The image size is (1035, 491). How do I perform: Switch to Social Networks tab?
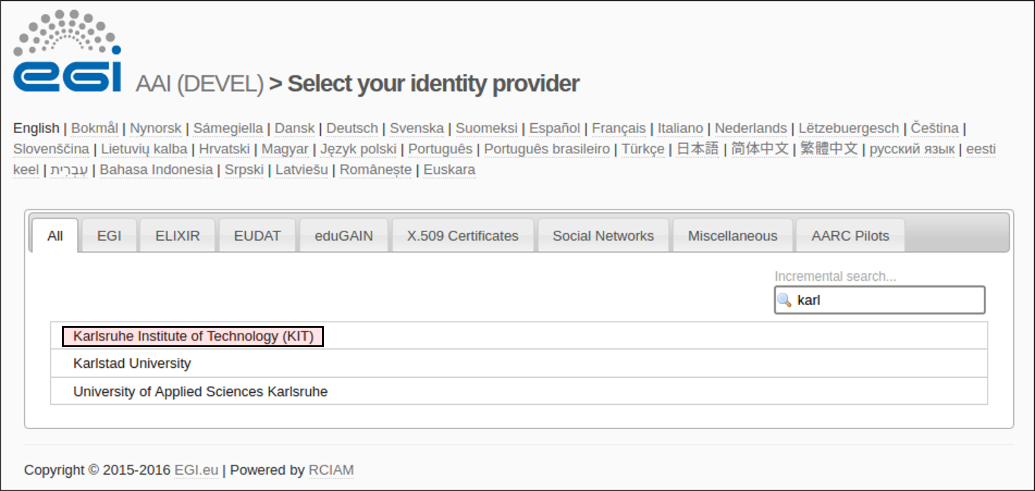603,236
